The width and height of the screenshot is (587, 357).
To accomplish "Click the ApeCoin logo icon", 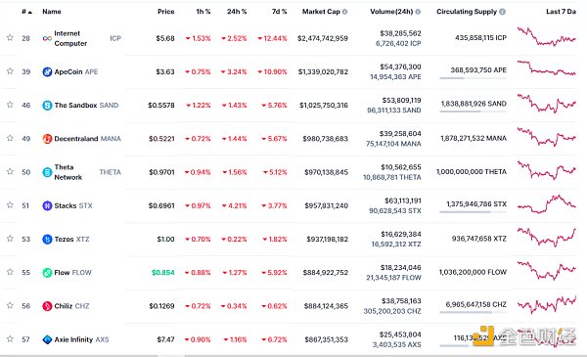I will (47, 71).
